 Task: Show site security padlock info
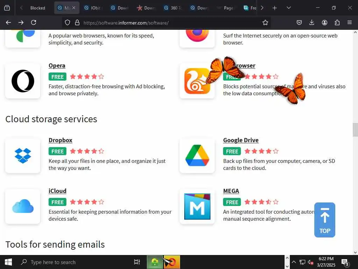click(x=77, y=22)
